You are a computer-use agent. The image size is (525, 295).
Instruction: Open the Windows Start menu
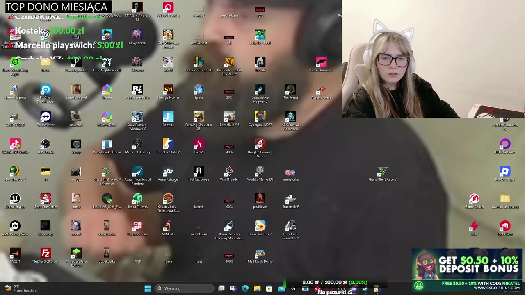click(x=148, y=288)
